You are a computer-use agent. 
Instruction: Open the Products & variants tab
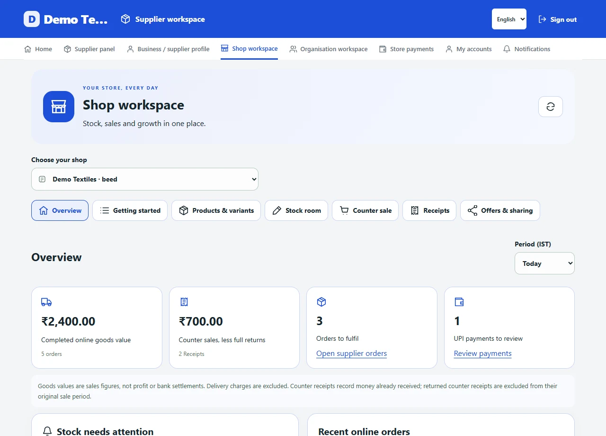(x=216, y=210)
